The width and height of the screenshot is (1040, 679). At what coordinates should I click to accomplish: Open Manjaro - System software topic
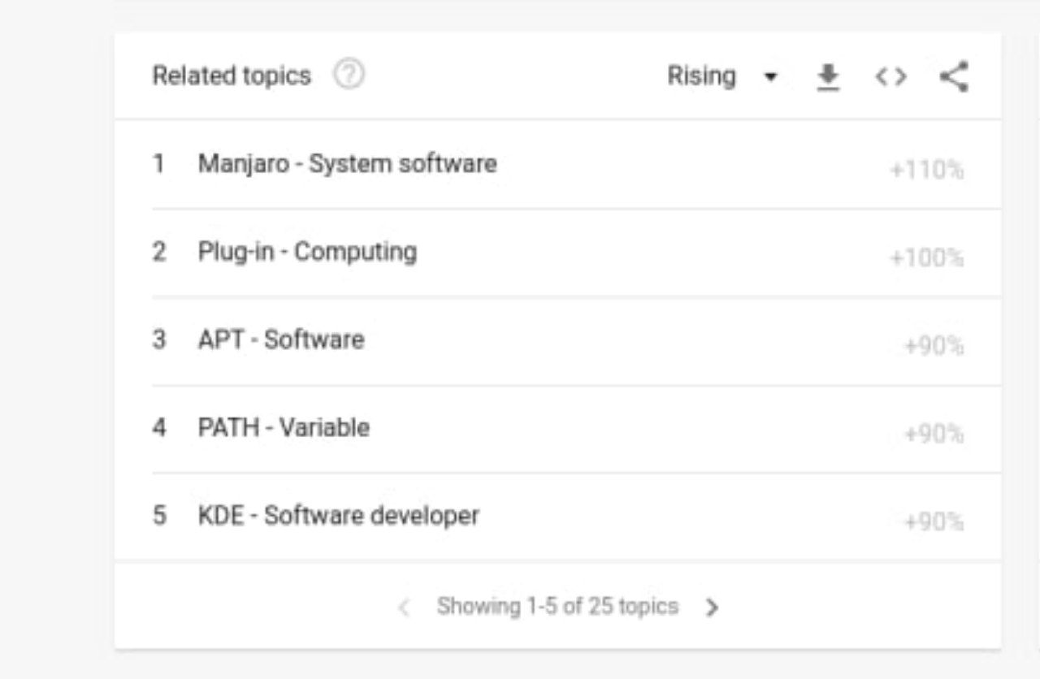pyautogui.click(x=347, y=164)
